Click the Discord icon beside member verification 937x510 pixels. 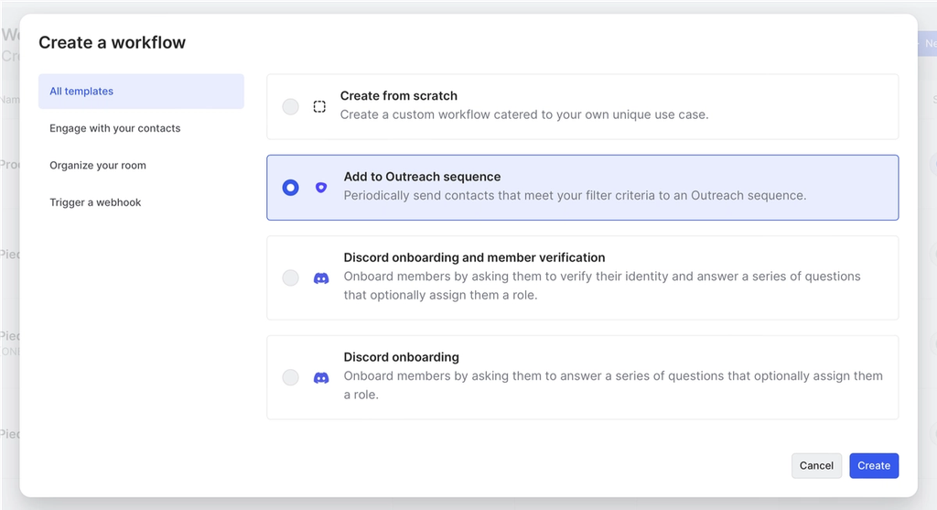(x=321, y=277)
